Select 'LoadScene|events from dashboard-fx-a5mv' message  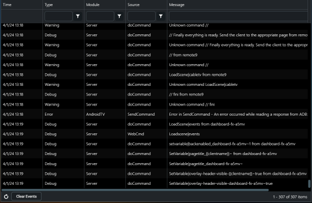(x=207, y=124)
